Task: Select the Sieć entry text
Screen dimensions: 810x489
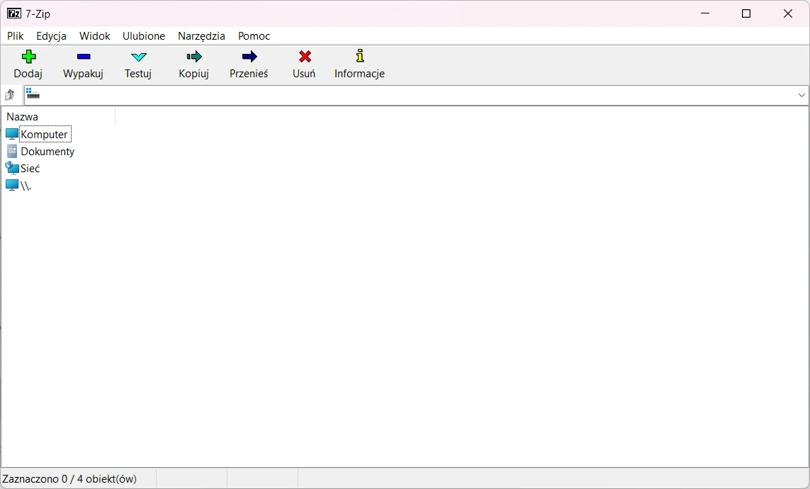Action: pos(30,169)
